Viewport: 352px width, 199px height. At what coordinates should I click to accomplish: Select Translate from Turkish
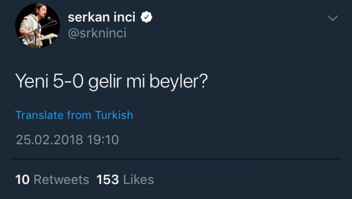tap(74, 115)
